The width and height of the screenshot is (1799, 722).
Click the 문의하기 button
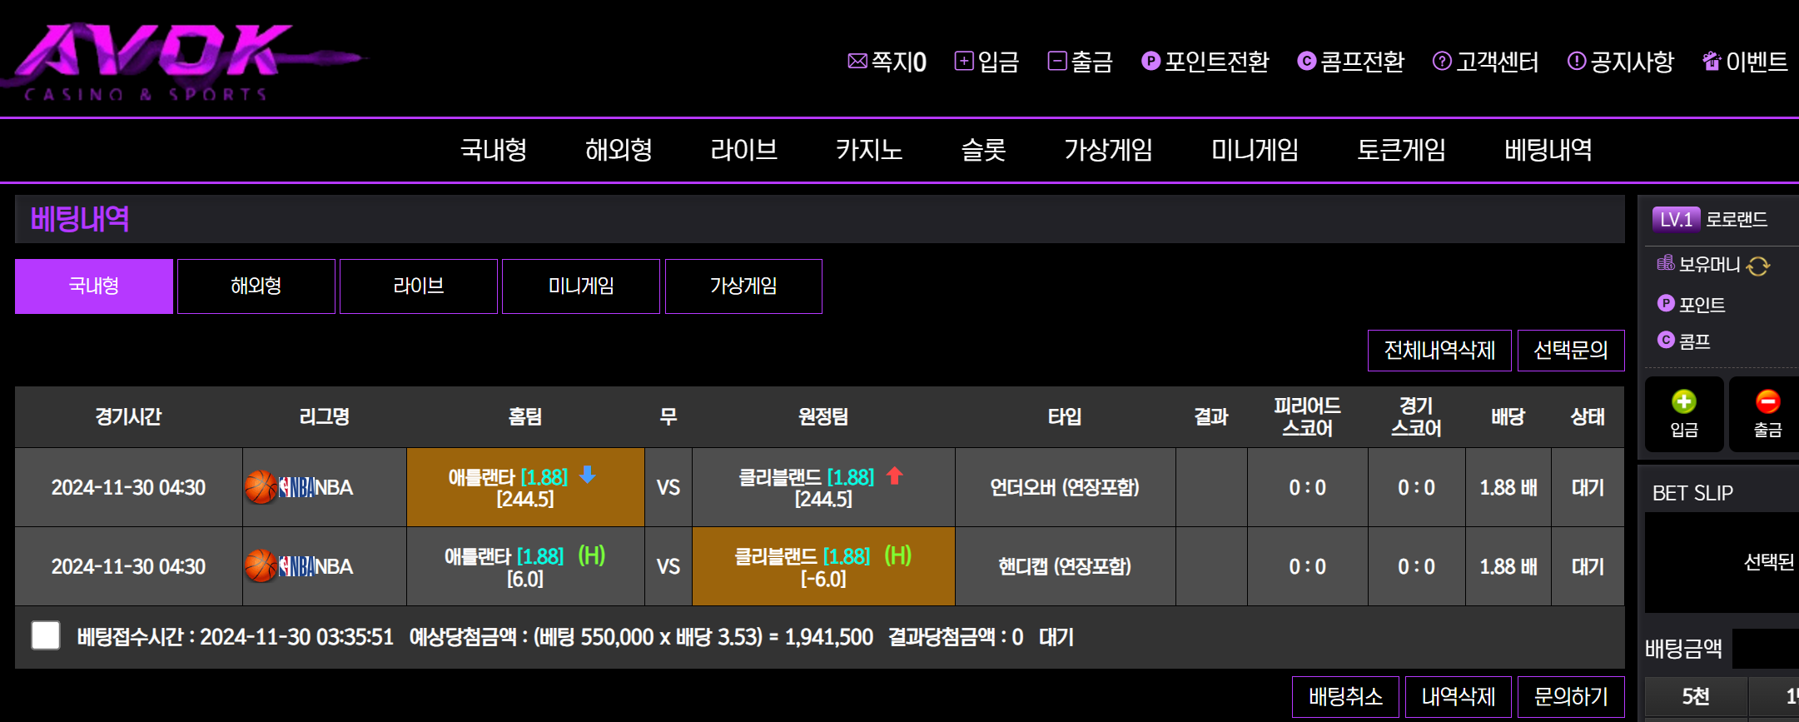point(1570,696)
